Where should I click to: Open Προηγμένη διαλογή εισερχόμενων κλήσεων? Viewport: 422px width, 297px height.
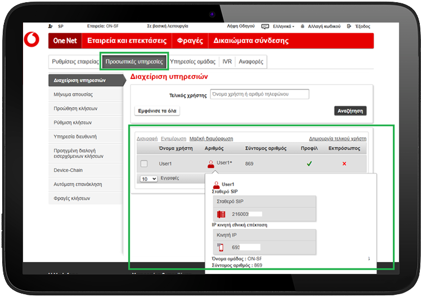tap(86, 153)
